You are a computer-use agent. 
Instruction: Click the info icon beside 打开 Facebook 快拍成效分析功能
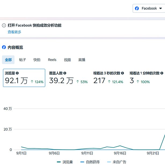(4, 25)
